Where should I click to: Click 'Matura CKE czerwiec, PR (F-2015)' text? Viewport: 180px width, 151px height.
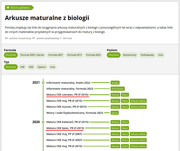pyautogui.click(x=67, y=95)
